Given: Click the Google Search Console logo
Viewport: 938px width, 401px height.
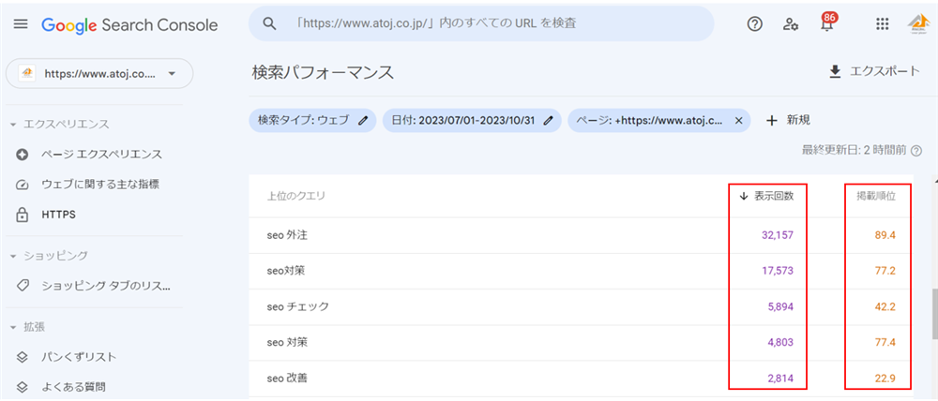Looking at the screenshot, I should tap(129, 25).
